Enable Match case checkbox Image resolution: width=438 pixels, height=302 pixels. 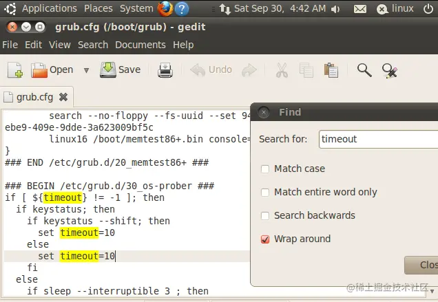coord(265,169)
